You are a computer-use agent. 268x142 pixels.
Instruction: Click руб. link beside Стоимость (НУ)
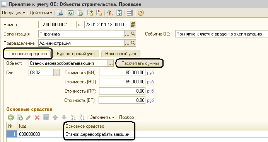pos(151,82)
